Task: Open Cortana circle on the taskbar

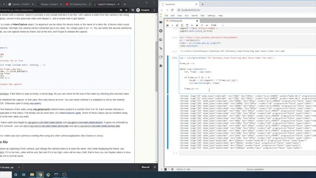Action: click(x=16, y=175)
